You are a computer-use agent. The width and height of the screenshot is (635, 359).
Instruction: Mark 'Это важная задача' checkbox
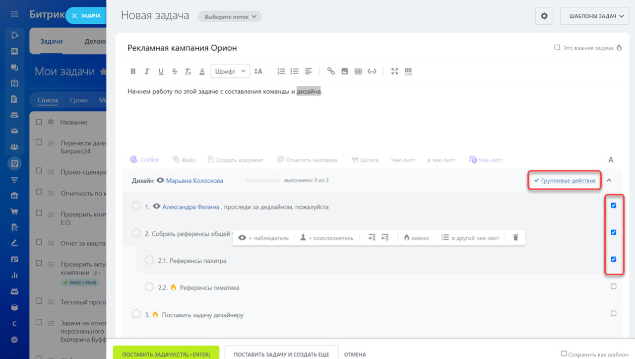(x=557, y=48)
